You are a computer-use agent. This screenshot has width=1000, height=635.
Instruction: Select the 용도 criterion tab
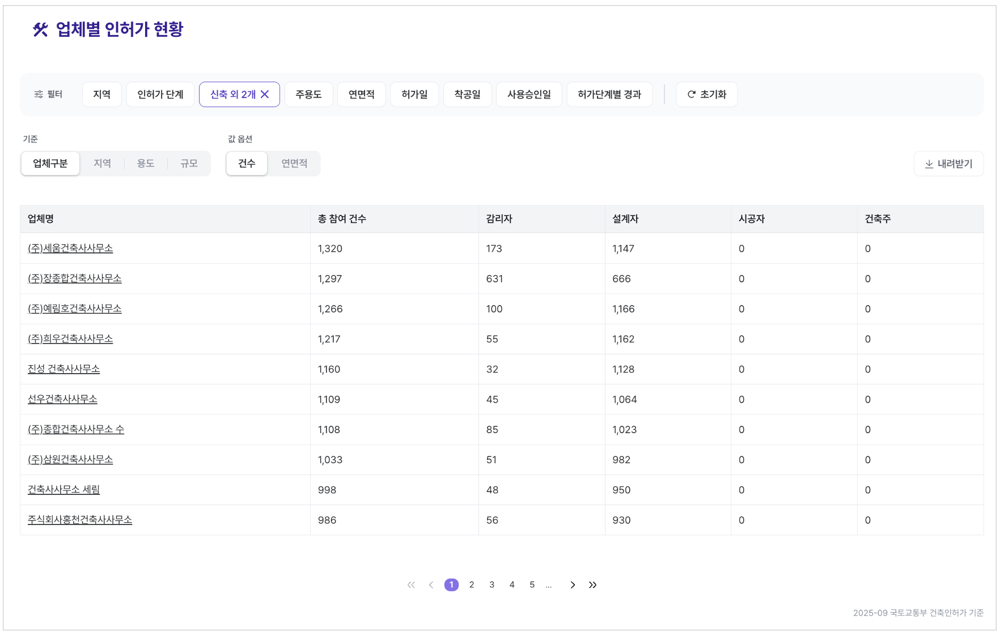point(146,163)
